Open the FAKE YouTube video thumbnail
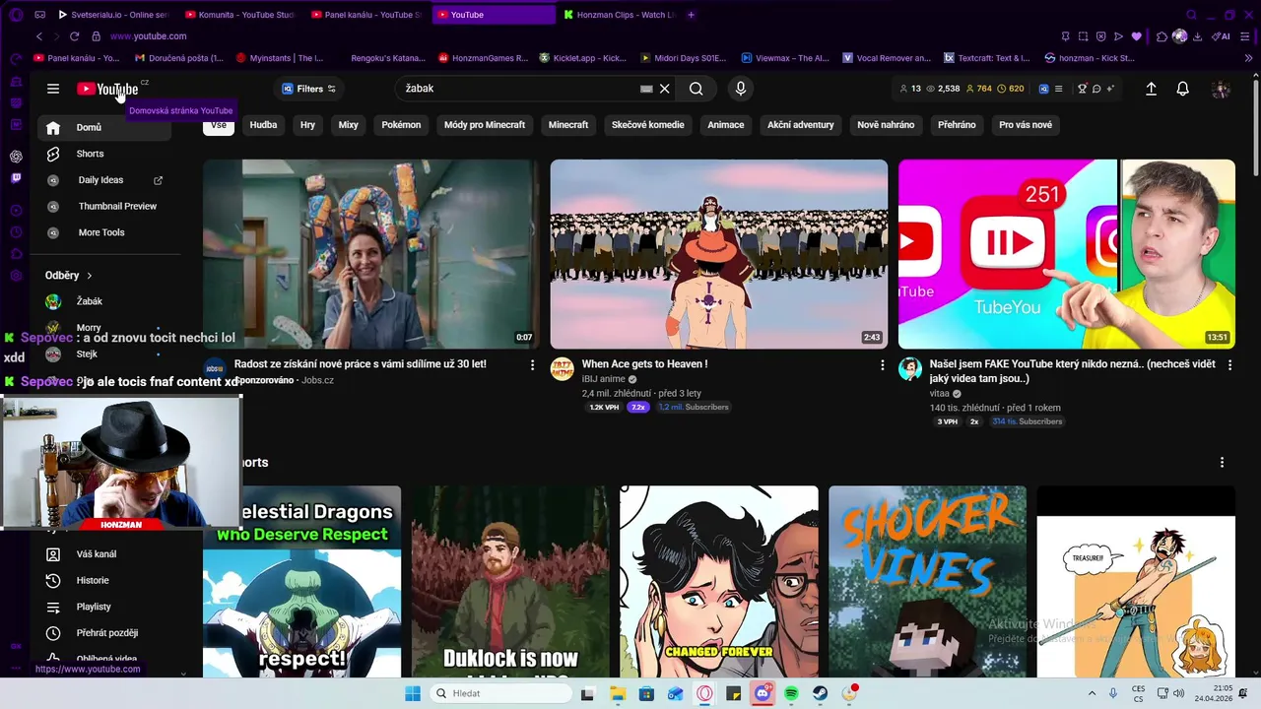 1067,254
